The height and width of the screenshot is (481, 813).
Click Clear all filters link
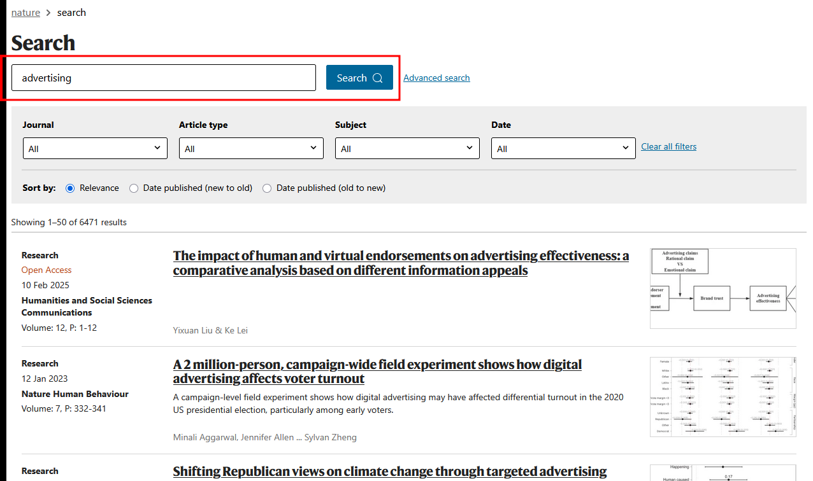tap(668, 146)
